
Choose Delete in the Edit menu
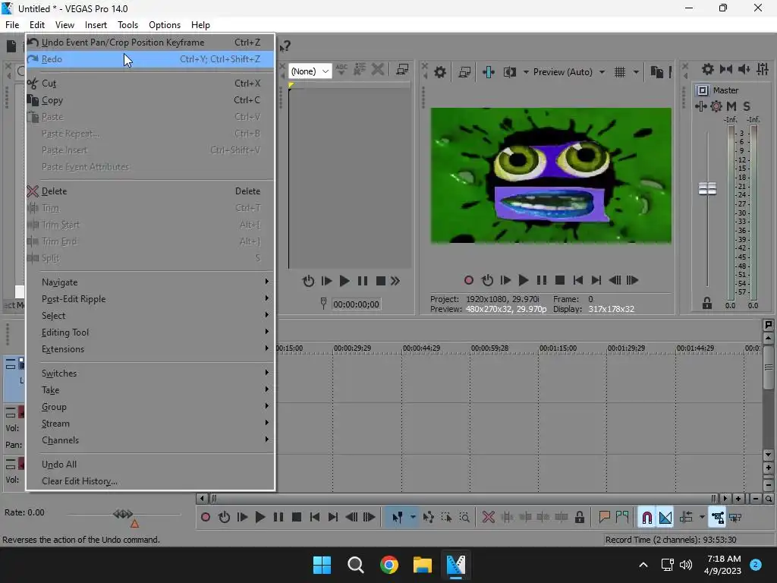point(149,191)
